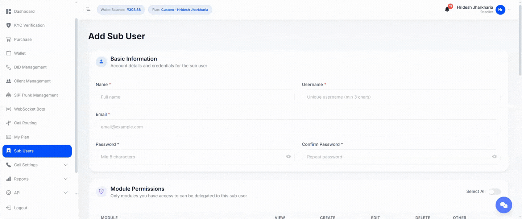522x219 pixels.
Task: Open the notifications bell
Action: 447,9
